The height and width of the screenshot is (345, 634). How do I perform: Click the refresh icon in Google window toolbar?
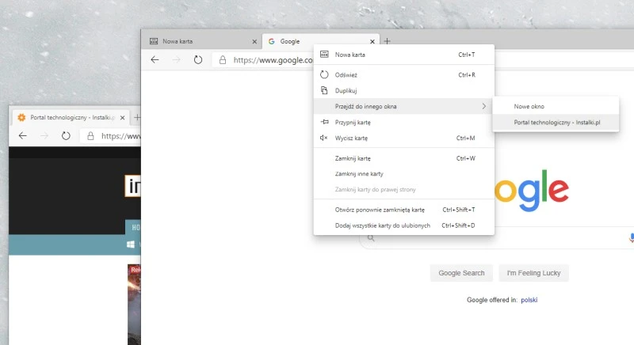pyautogui.click(x=198, y=60)
